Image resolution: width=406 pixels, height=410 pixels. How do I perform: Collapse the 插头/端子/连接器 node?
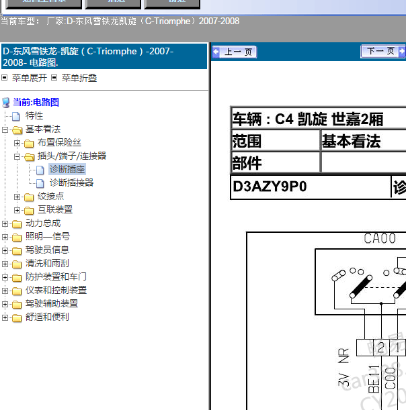click(17, 156)
